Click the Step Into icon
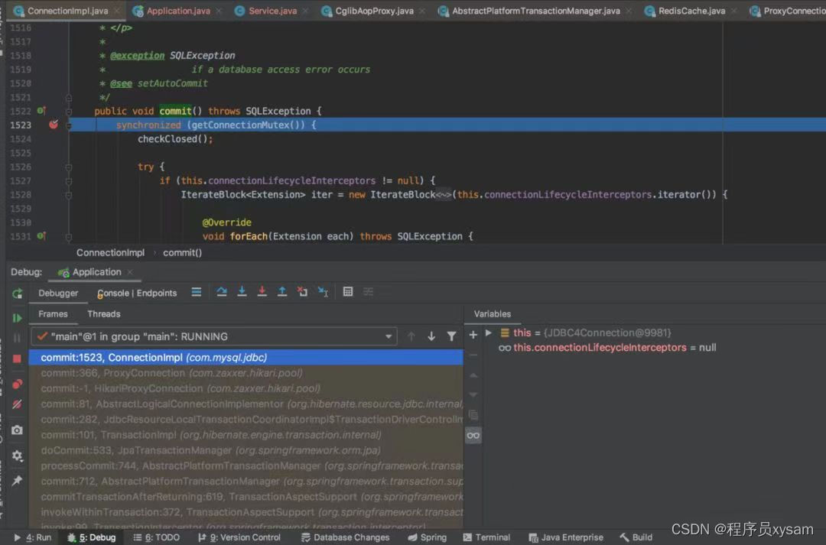 click(x=242, y=292)
